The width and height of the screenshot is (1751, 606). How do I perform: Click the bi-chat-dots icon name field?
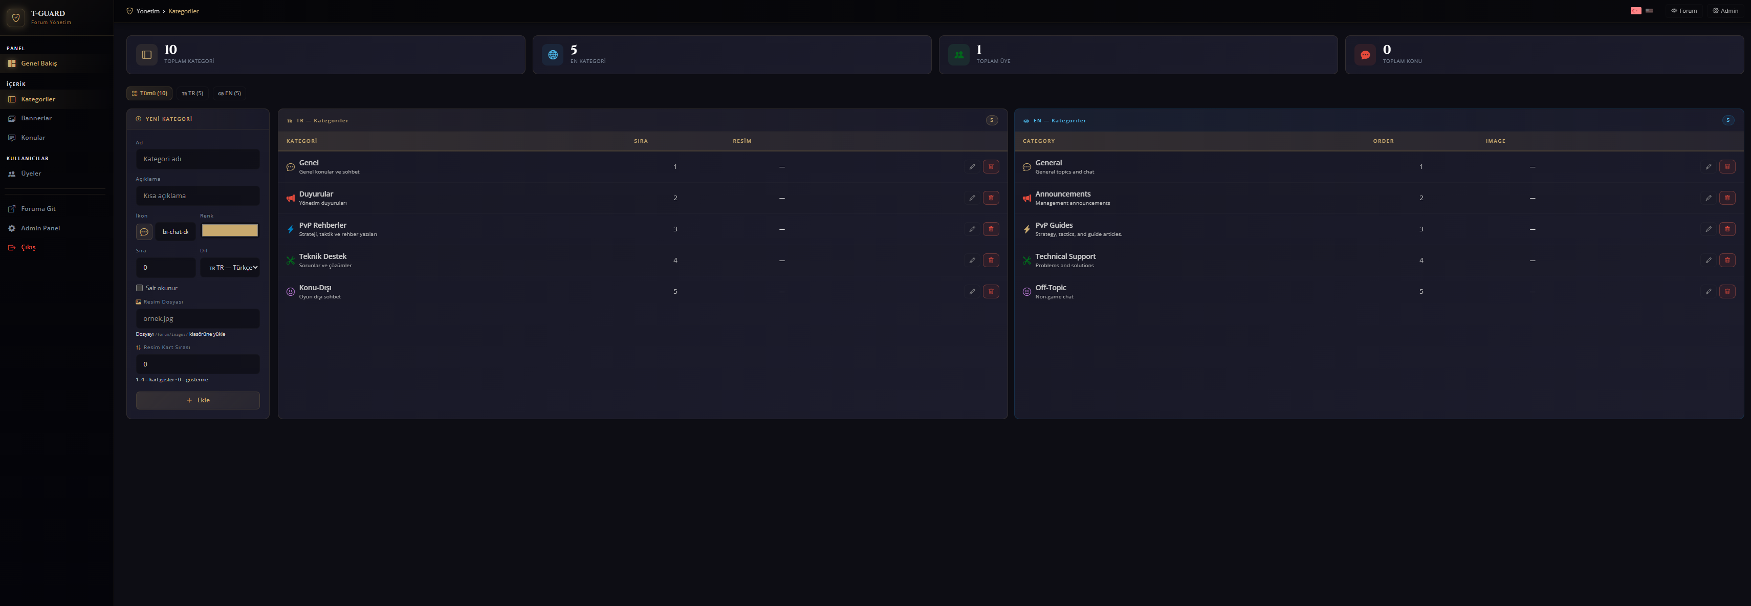(176, 232)
